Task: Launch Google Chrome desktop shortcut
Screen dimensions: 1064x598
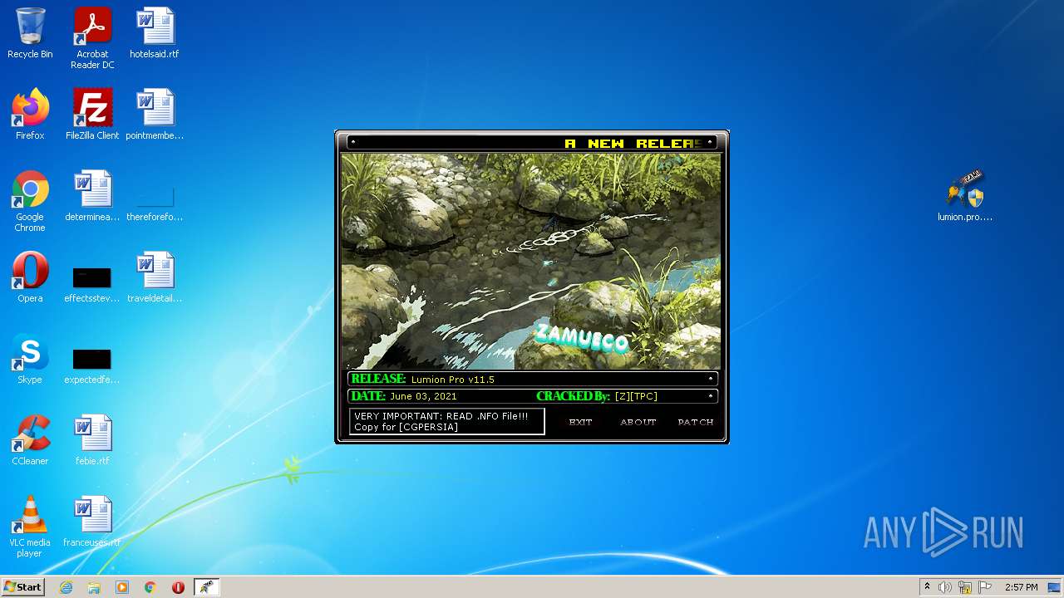Action: (30, 201)
